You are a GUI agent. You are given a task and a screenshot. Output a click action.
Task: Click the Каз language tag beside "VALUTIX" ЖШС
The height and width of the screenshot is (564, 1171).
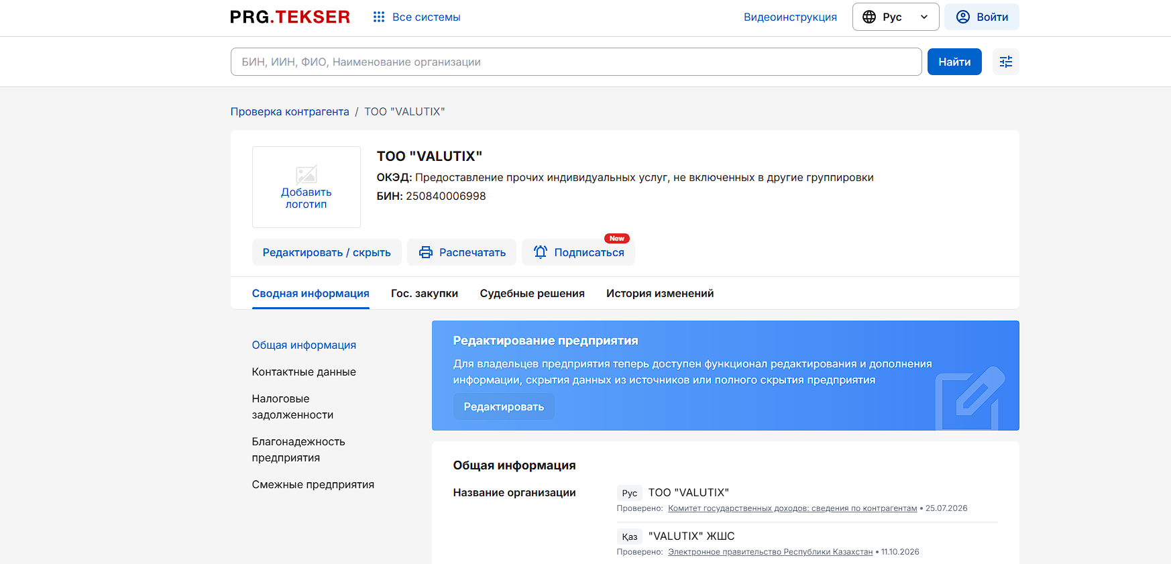point(629,537)
